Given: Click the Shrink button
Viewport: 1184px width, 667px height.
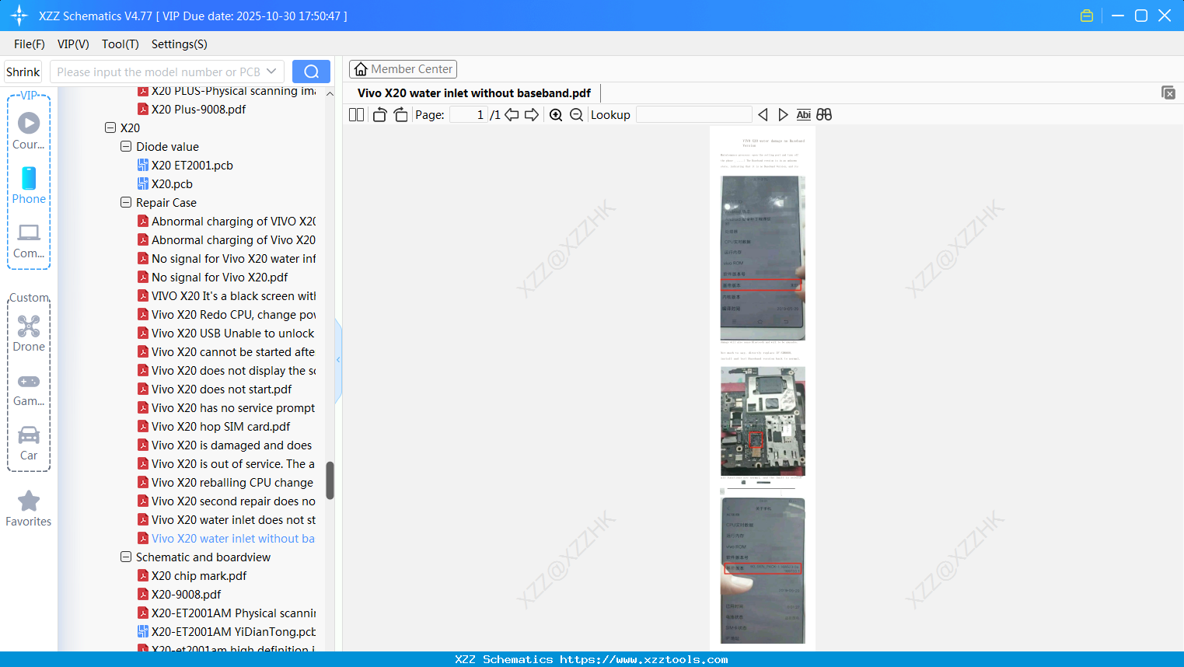Looking at the screenshot, I should pyautogui.click(x=23, y=72).
